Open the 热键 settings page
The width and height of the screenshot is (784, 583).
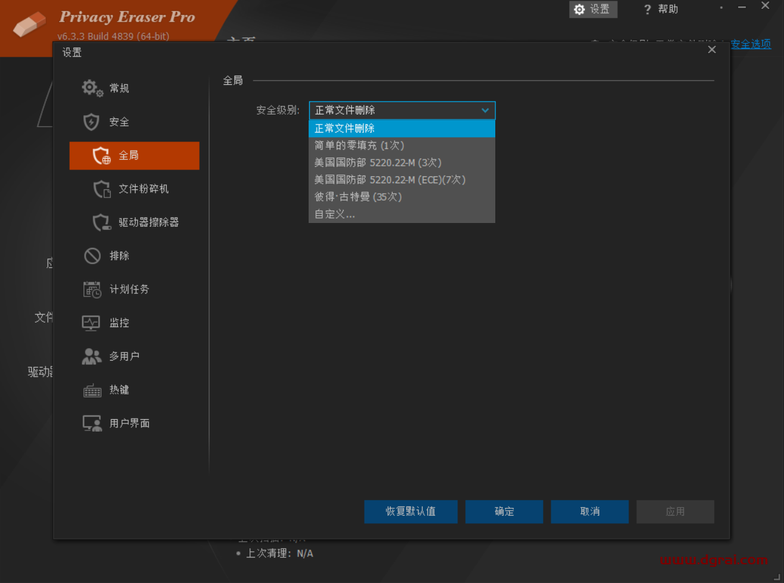pyautogui.click(x=134, y=390)
